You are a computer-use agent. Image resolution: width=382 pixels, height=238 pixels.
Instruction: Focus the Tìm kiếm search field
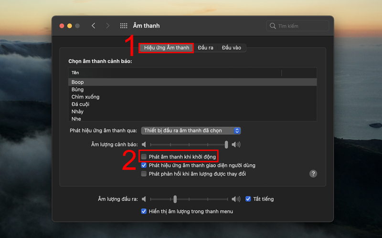click(297, 26)
